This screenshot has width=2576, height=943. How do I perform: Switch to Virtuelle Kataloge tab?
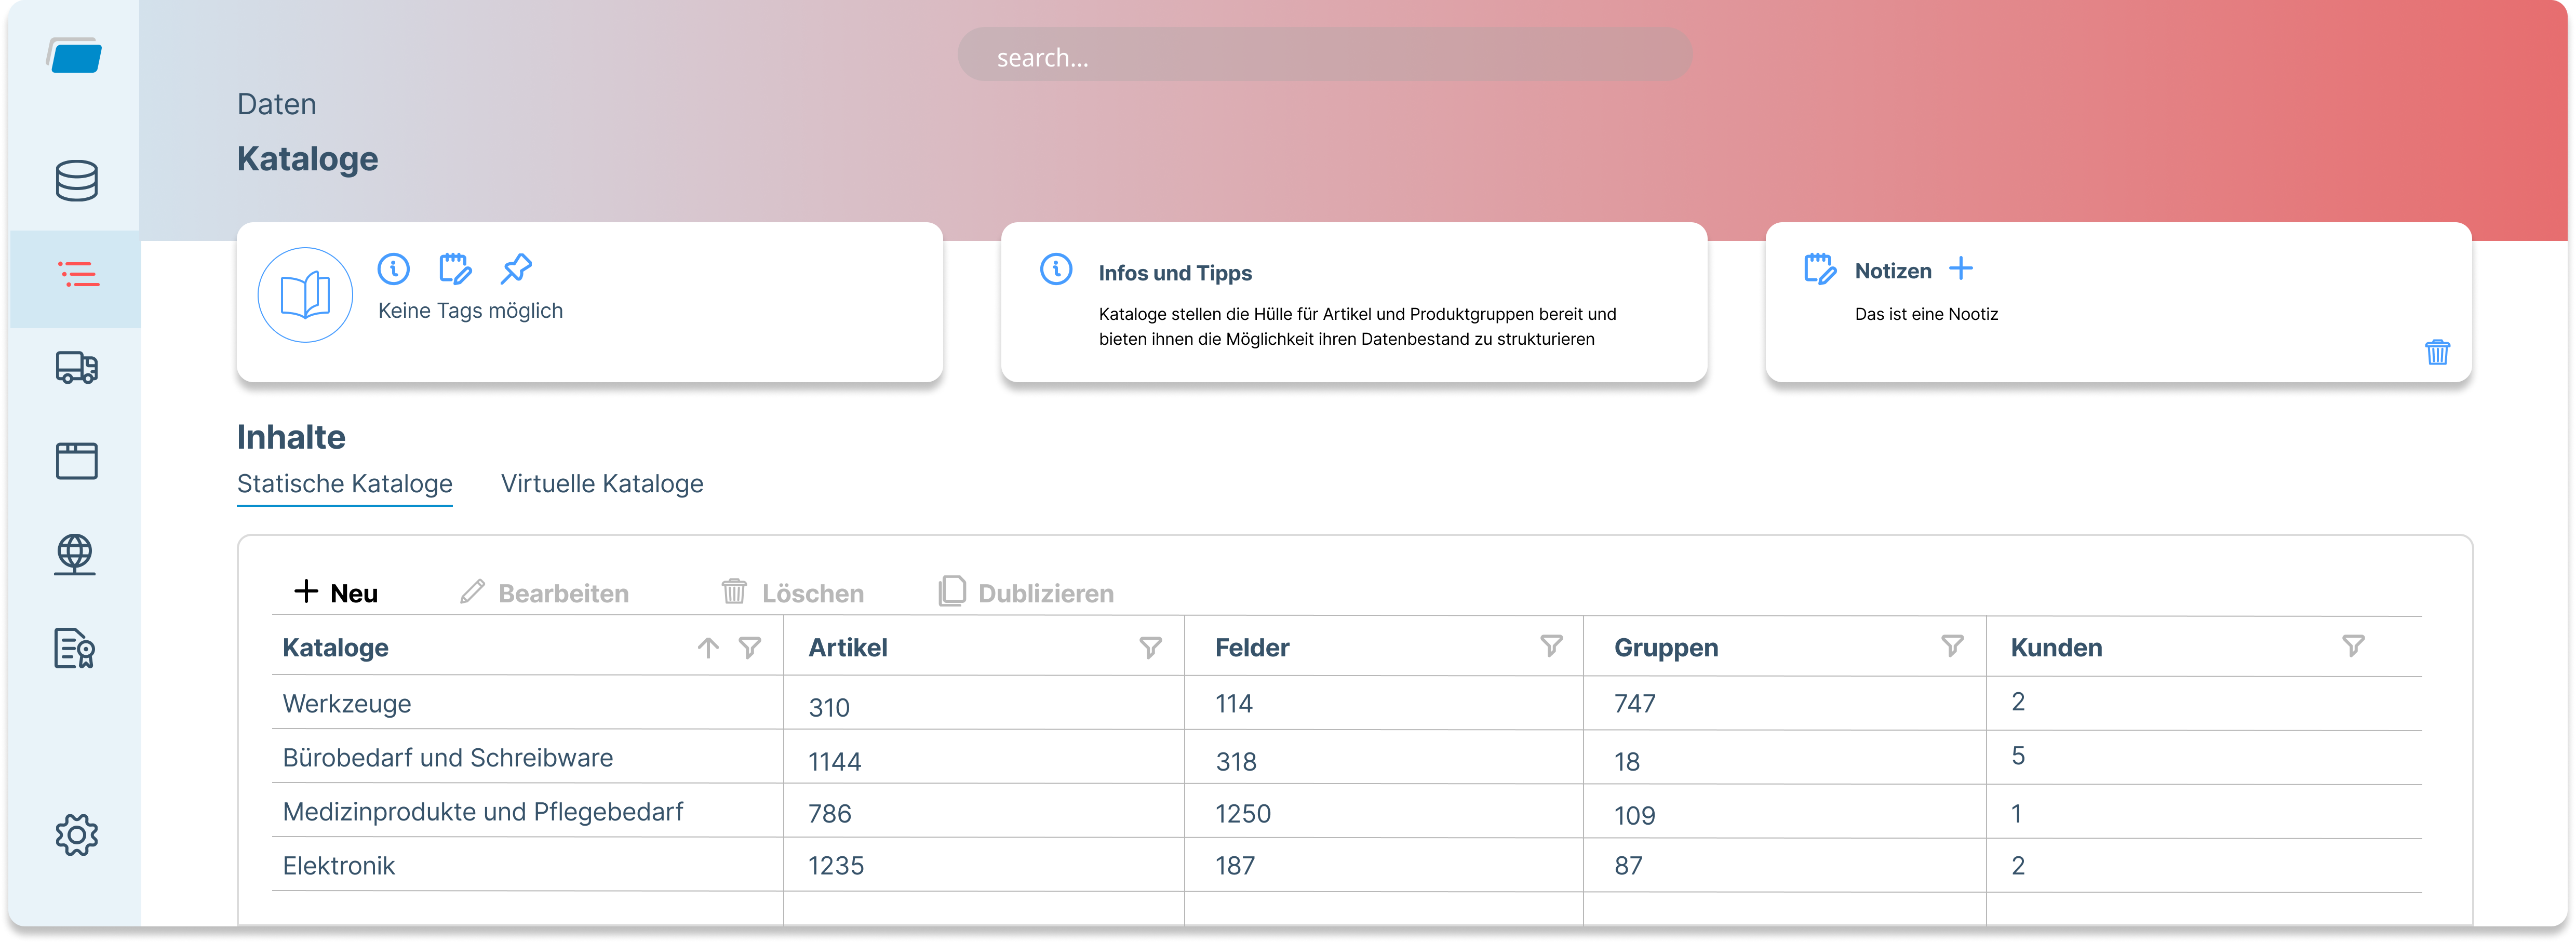(x=602, y=484)
